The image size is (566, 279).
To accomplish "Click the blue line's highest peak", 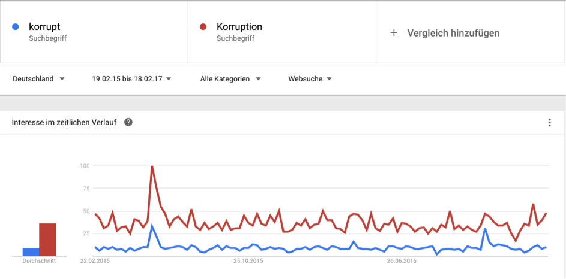I will [x=152, y=226].
